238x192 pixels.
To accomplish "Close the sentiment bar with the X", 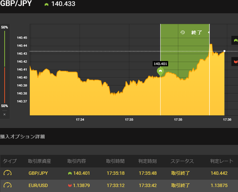I will click(4, 115).
